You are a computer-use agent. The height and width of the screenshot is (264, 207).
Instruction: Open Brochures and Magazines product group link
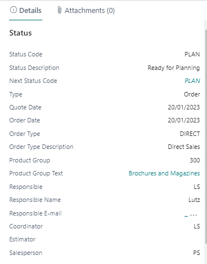(x=164, y=173)
